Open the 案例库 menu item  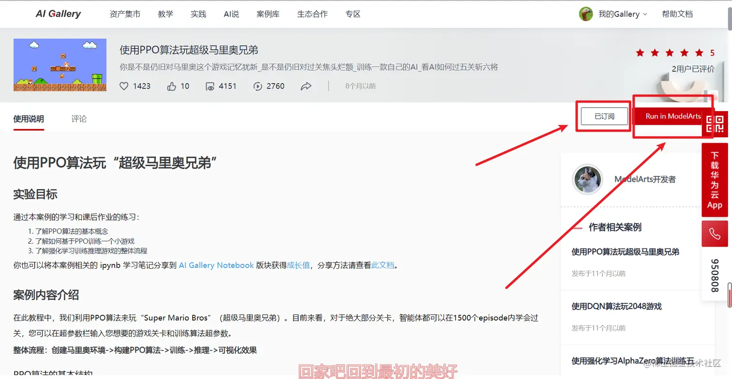pyautogui.click(x=268, y=14)
